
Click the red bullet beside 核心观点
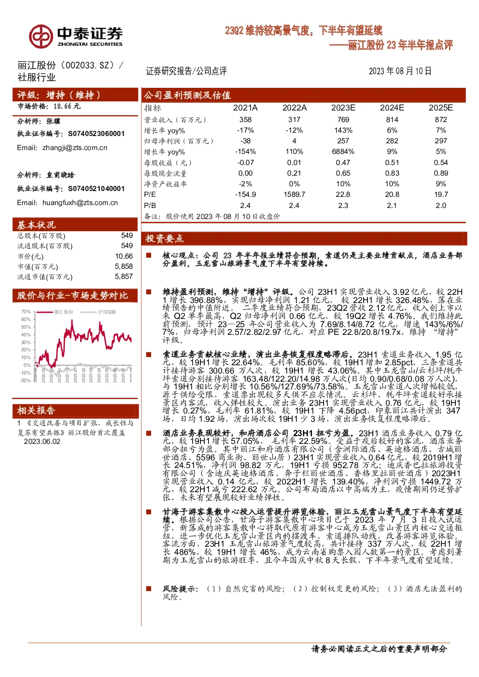click(149, 255)
